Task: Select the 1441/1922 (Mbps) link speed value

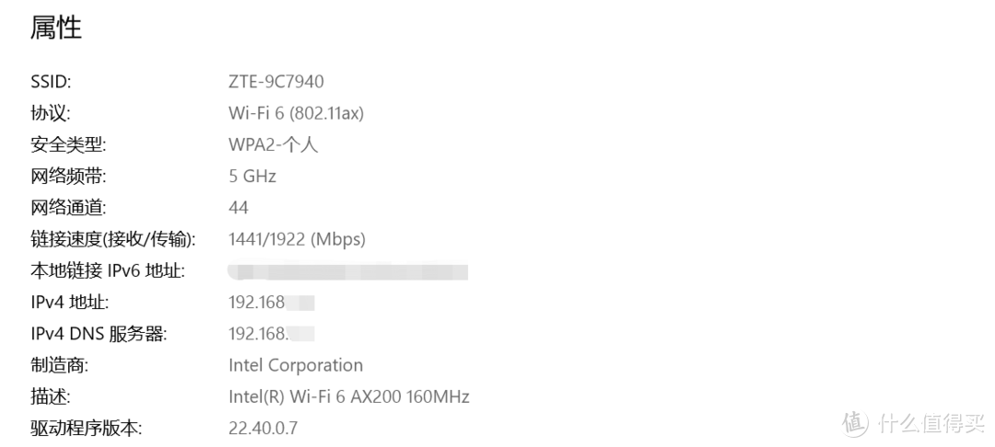Action: pos(297,239)
